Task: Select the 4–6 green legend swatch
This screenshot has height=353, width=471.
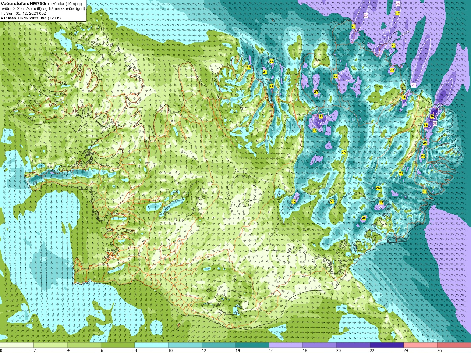Action: click(84, 345)
